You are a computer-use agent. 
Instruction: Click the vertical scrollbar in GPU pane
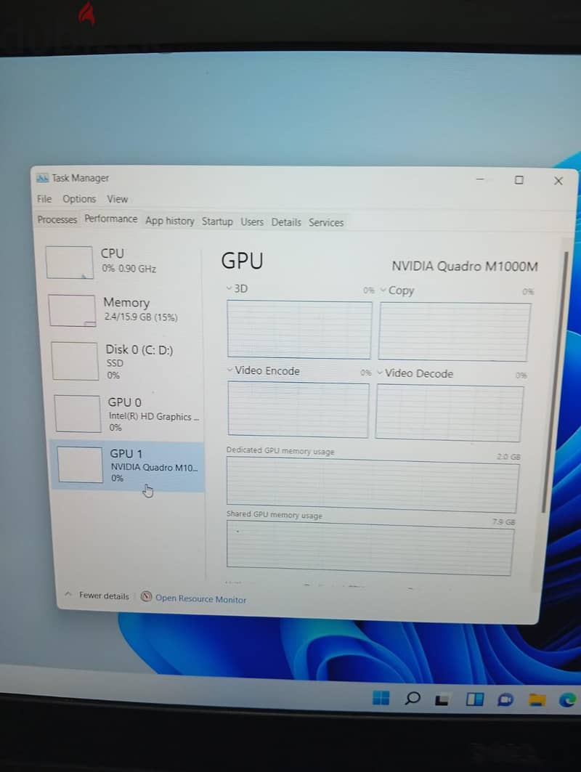coord(554,382)
